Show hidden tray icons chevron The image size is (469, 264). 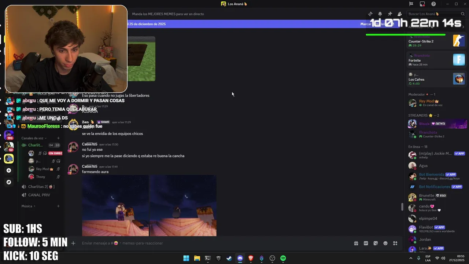tap(411, 258)
